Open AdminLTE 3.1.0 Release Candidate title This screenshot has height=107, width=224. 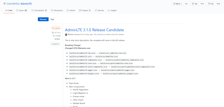94,30
